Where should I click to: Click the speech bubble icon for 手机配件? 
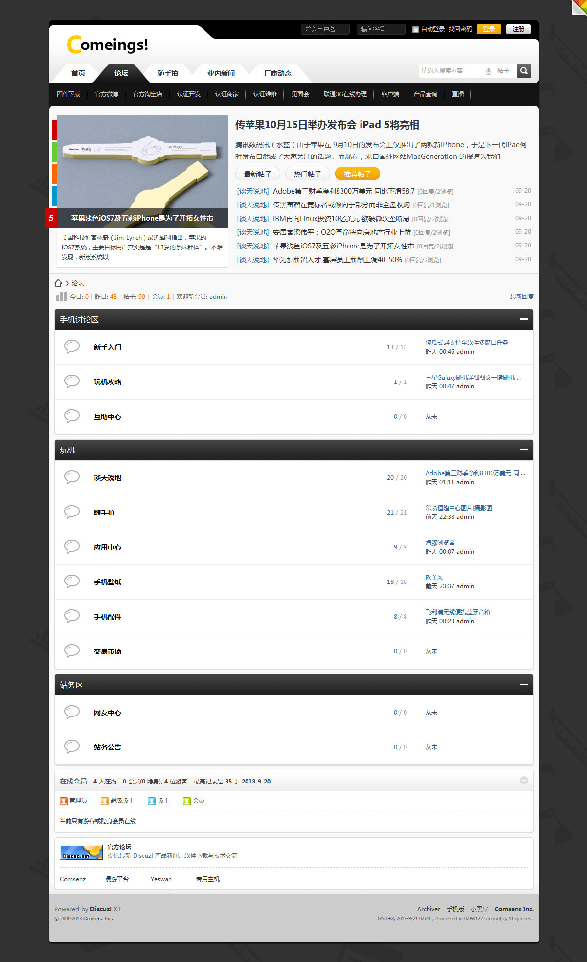[x=72, y=616]
